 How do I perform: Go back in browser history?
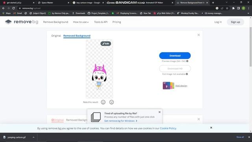pyautogui.click(x=4, y=8)
